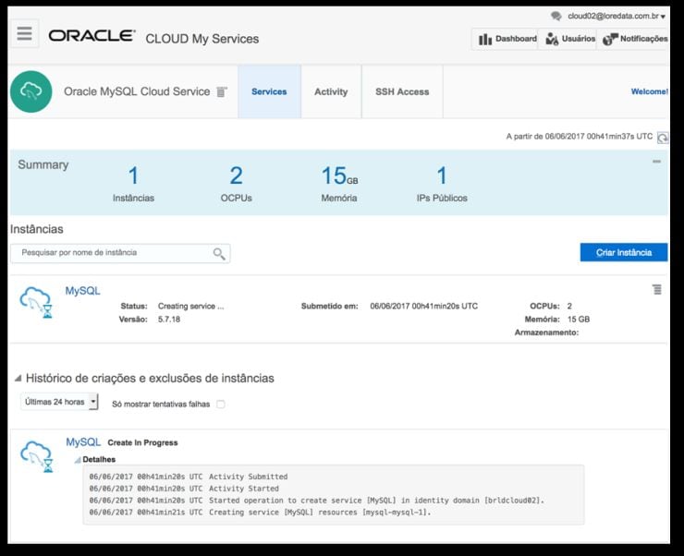Collapse the Detalhes log section

(x=78, y=459)
